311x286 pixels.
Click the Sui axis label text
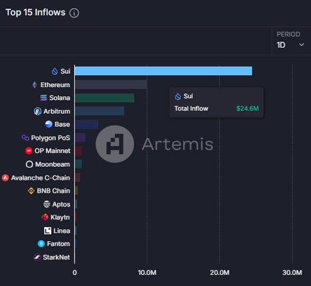pos(65,71)
